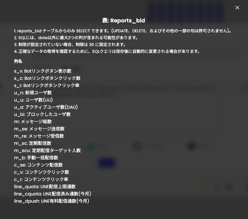Click the m_b 手動一括配信数 line

[36, 158]
